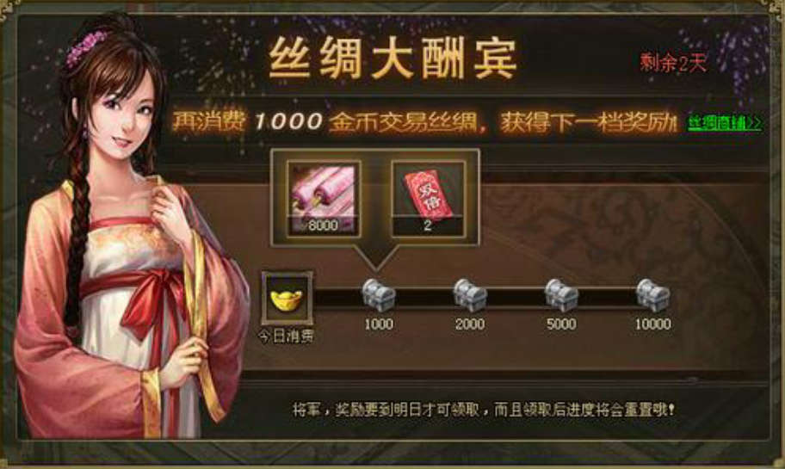Click the gold ingot 今日消费 icon

[287, 299]
